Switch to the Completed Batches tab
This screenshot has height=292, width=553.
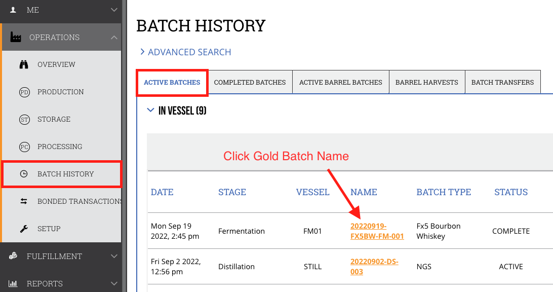click(x=250, y=82)
